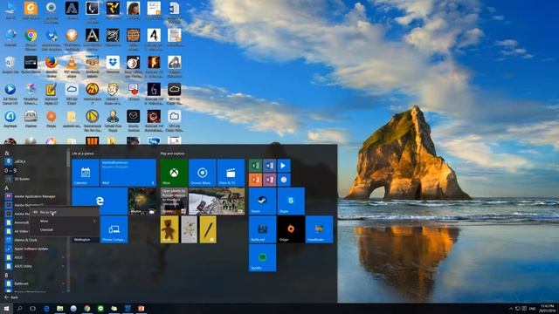Expand the Battle.net folder in app list

pos(35,283)
